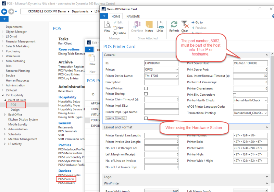Enable the Printer Remote checkbox

146,118
